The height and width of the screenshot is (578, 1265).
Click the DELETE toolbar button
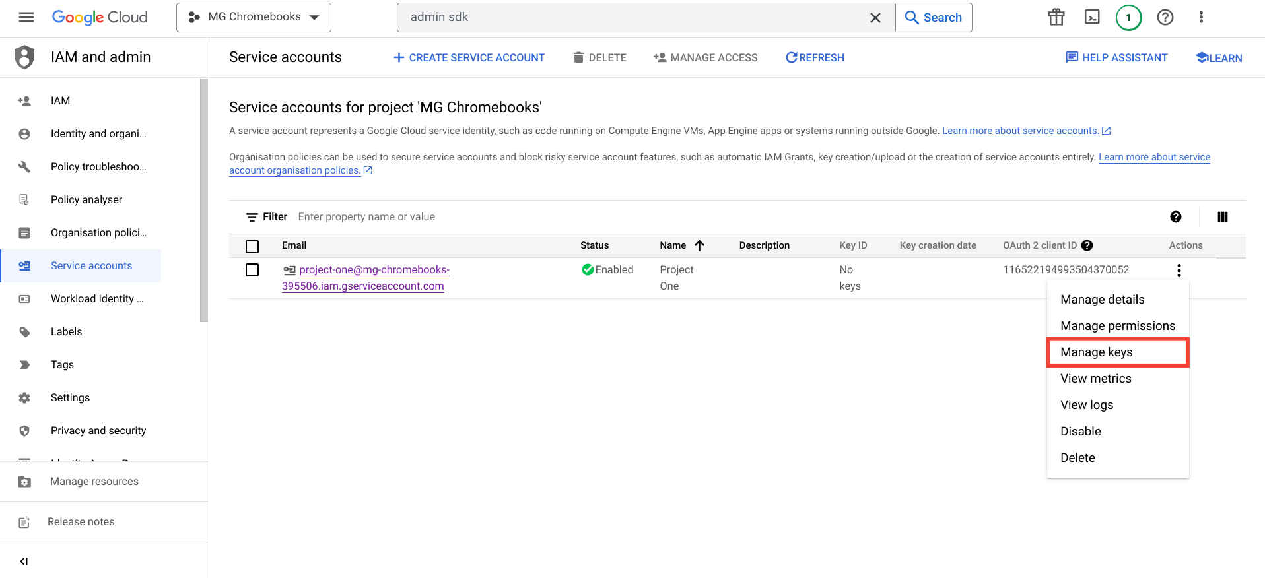[599, 57]
